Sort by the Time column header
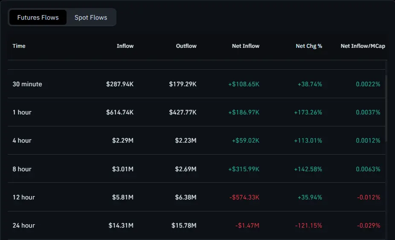 click(19, 46)
